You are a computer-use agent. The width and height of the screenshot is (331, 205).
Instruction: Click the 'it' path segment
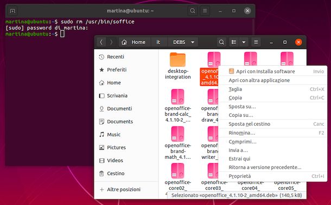[x=158, y=42]
